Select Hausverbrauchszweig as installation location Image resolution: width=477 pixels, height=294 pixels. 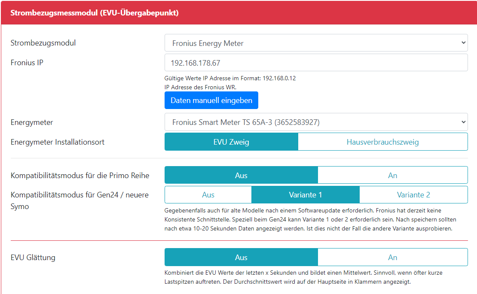pos(383,142)
